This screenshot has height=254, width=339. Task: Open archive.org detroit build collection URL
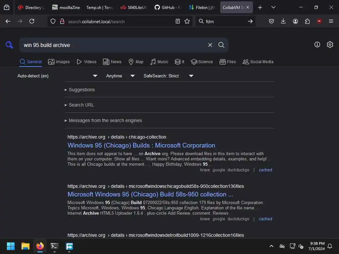(156, 235)
